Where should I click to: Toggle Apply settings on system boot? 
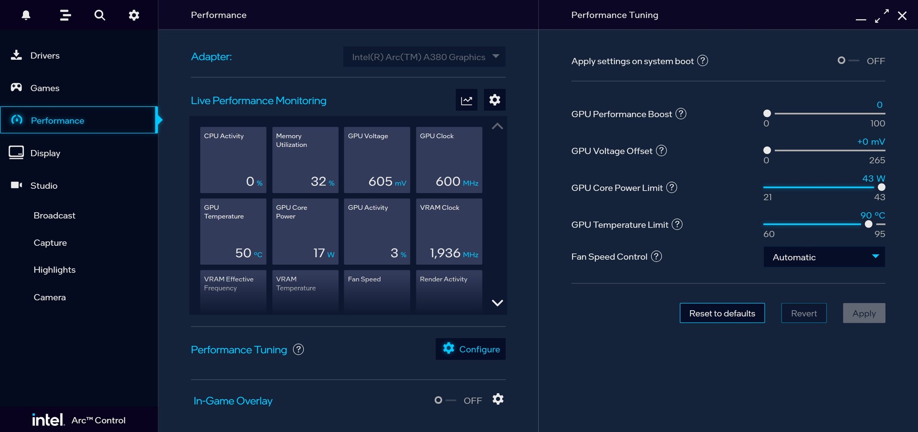click(847, 61)
